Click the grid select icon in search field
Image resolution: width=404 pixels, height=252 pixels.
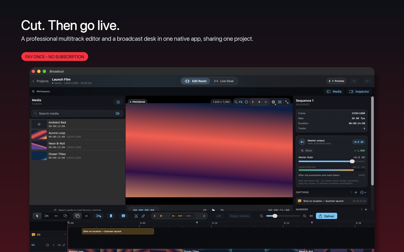(118, 113)
